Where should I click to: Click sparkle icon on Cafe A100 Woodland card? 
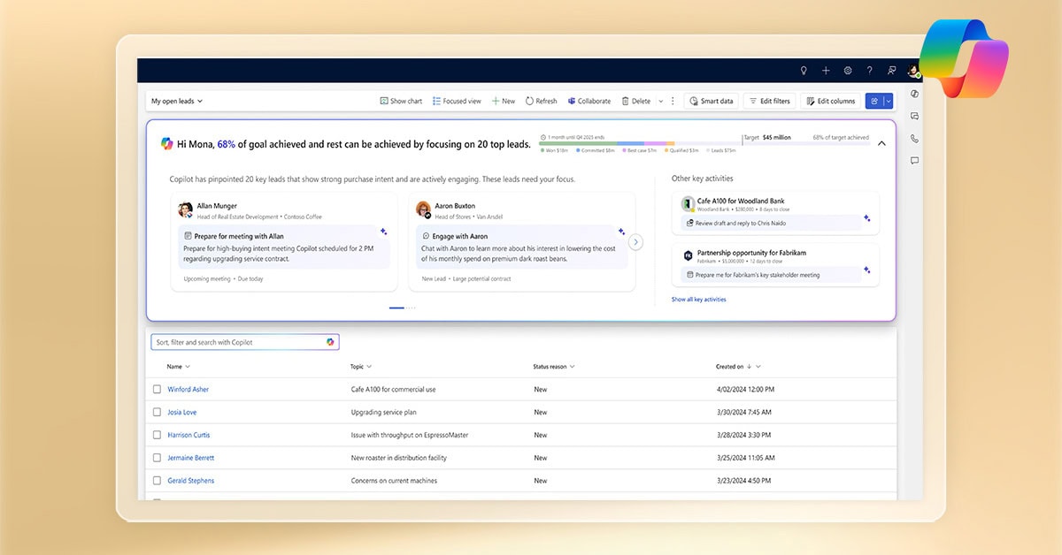pos(867,217)
